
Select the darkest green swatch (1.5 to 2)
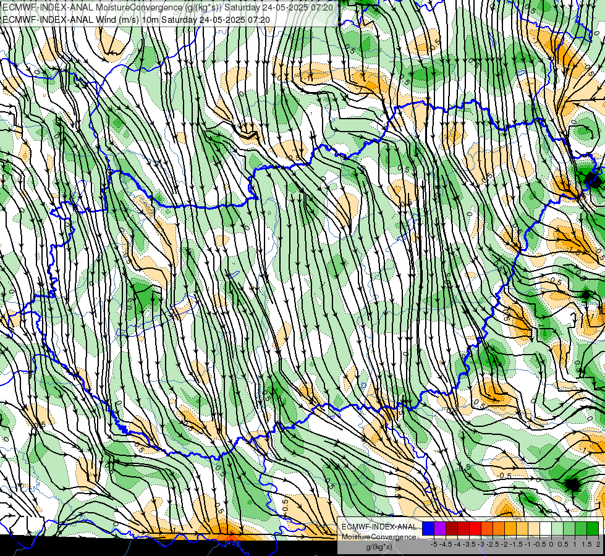(x=593, y=528)
